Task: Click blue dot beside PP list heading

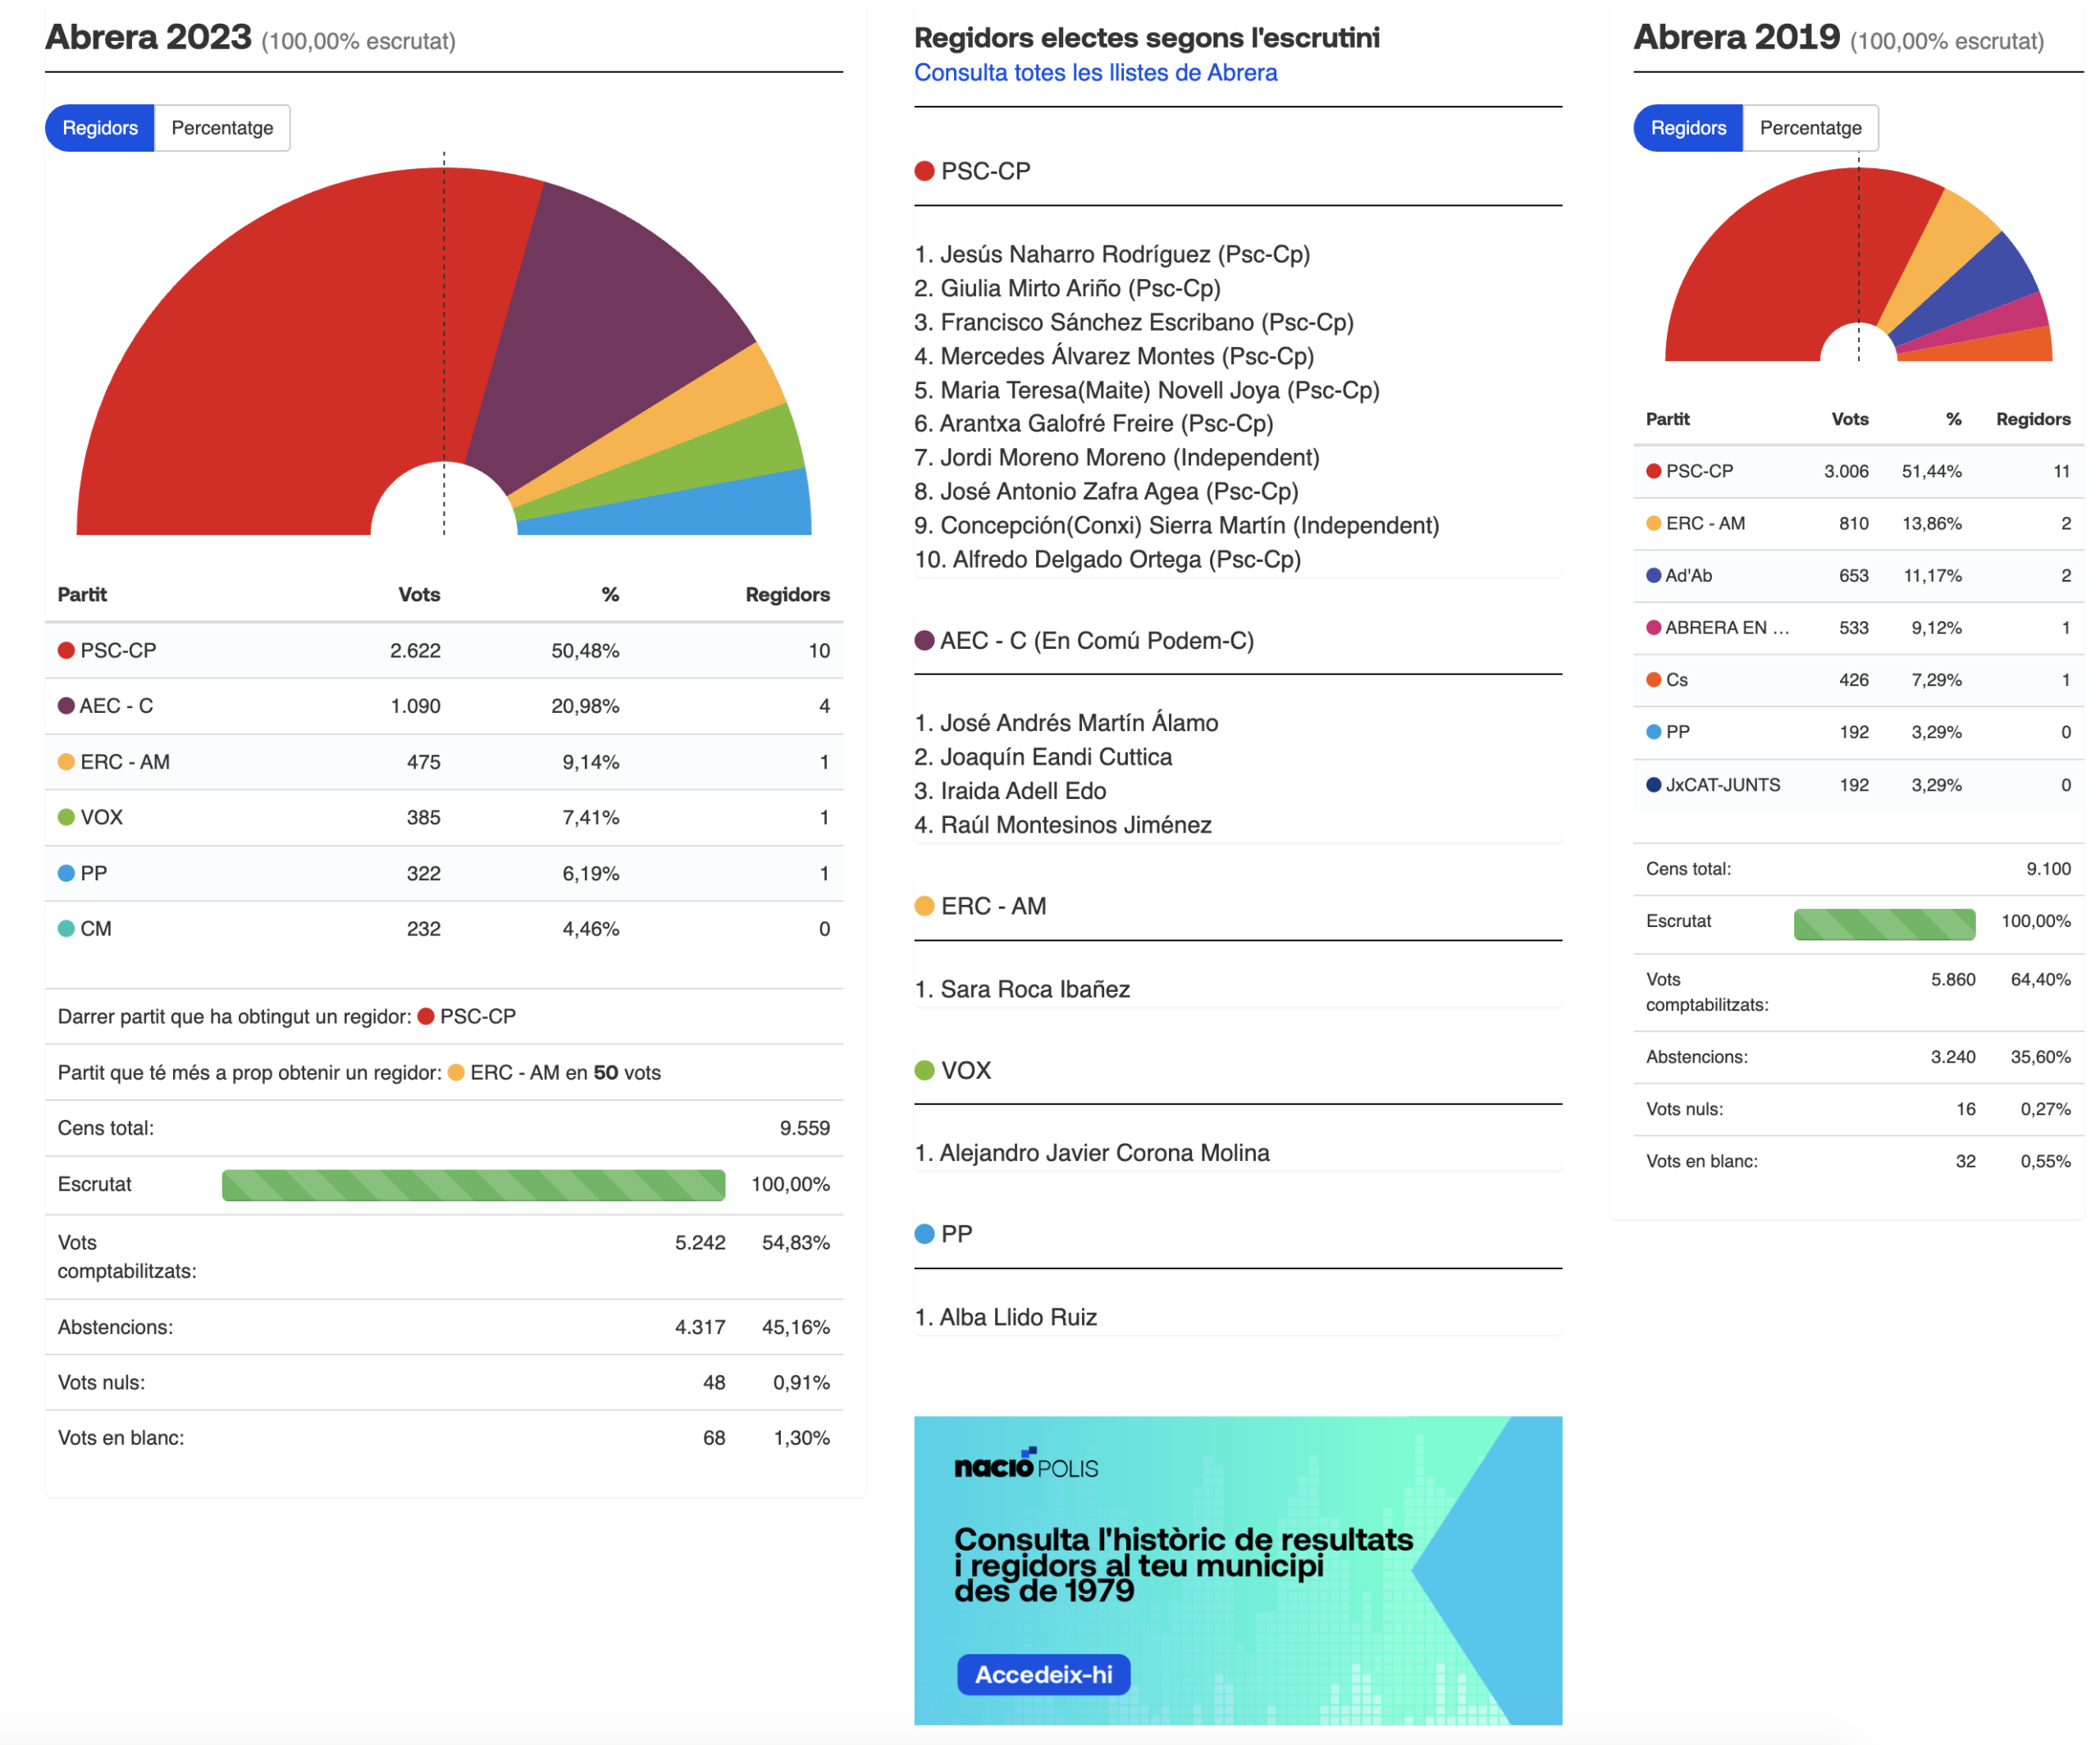Action: point(924,1234)
